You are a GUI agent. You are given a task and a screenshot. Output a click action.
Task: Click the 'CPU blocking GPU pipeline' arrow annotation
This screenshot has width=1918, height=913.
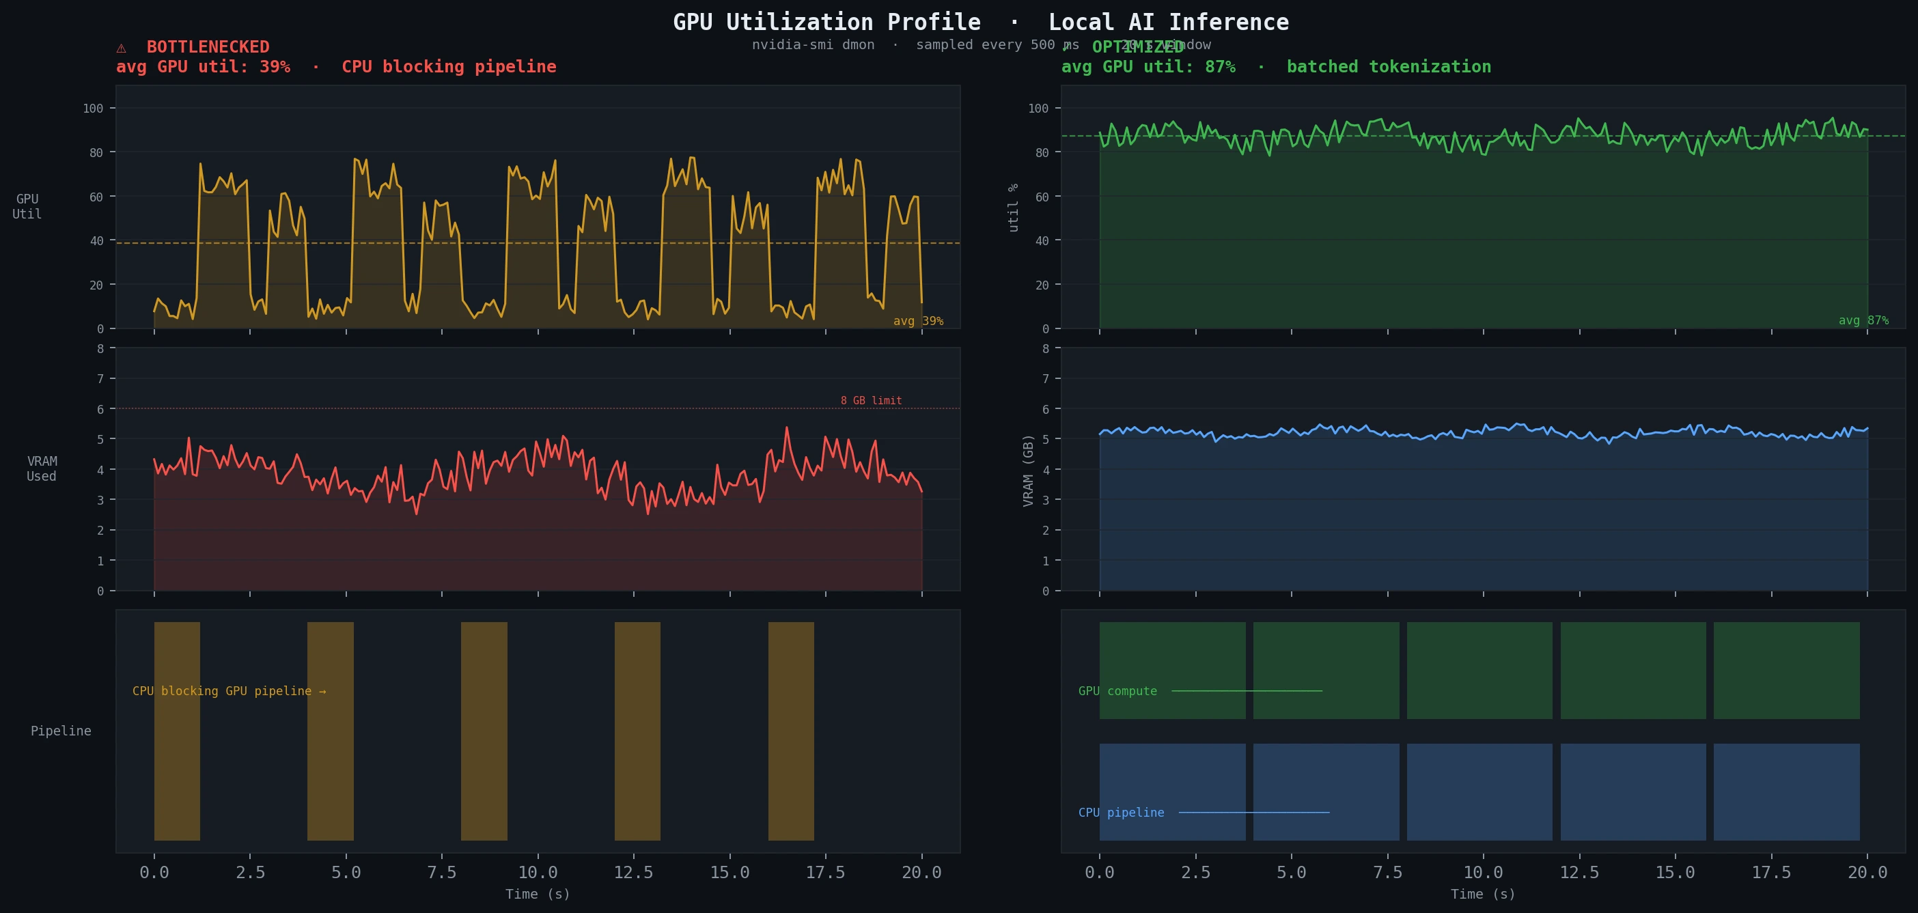pos(229,690)
